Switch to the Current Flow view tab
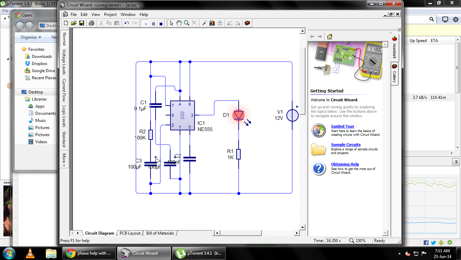This screenshot has width=461, height=260. 64,90
